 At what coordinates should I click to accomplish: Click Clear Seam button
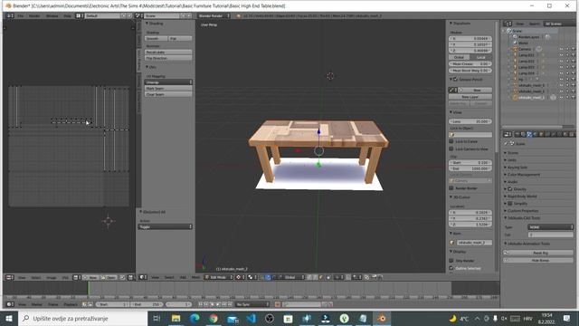click(x=168, y=94)
